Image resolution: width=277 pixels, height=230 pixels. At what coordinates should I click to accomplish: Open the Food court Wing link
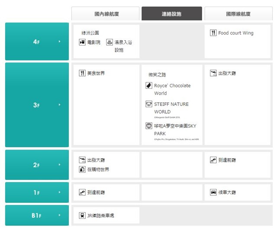coord(236,33)
